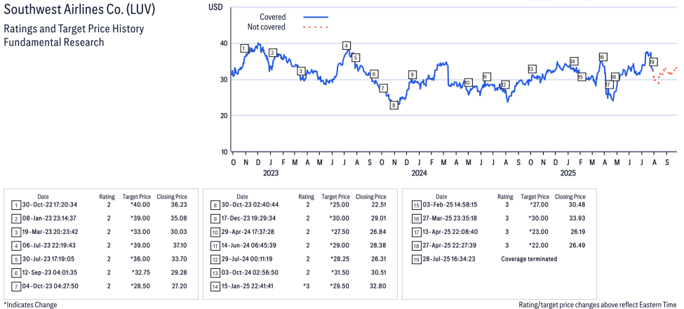Click the Not covered legend label
Image resolution: width=684 pixels, height=309 pixels.
pos(267,27)
